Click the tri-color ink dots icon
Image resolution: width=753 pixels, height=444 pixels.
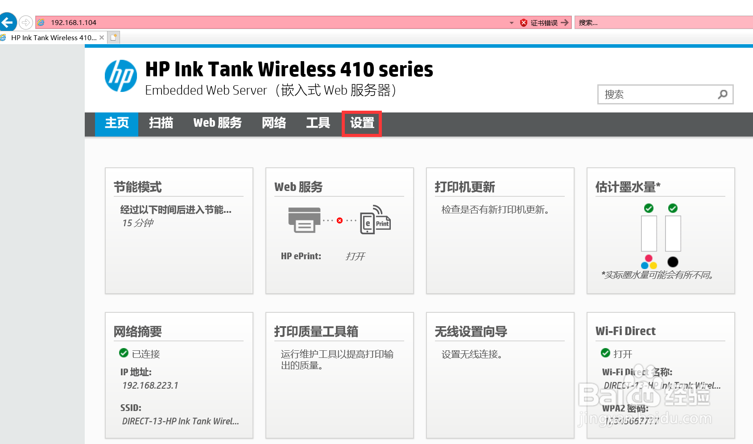pos(649,262)
